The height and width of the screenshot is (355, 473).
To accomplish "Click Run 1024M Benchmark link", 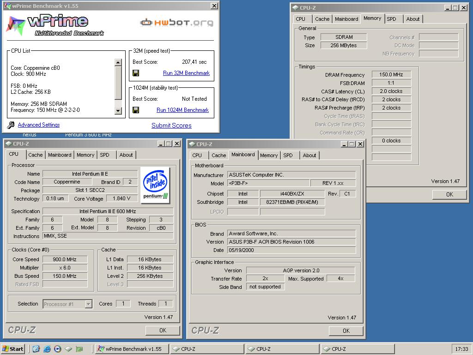I will [x=182, y=110].
